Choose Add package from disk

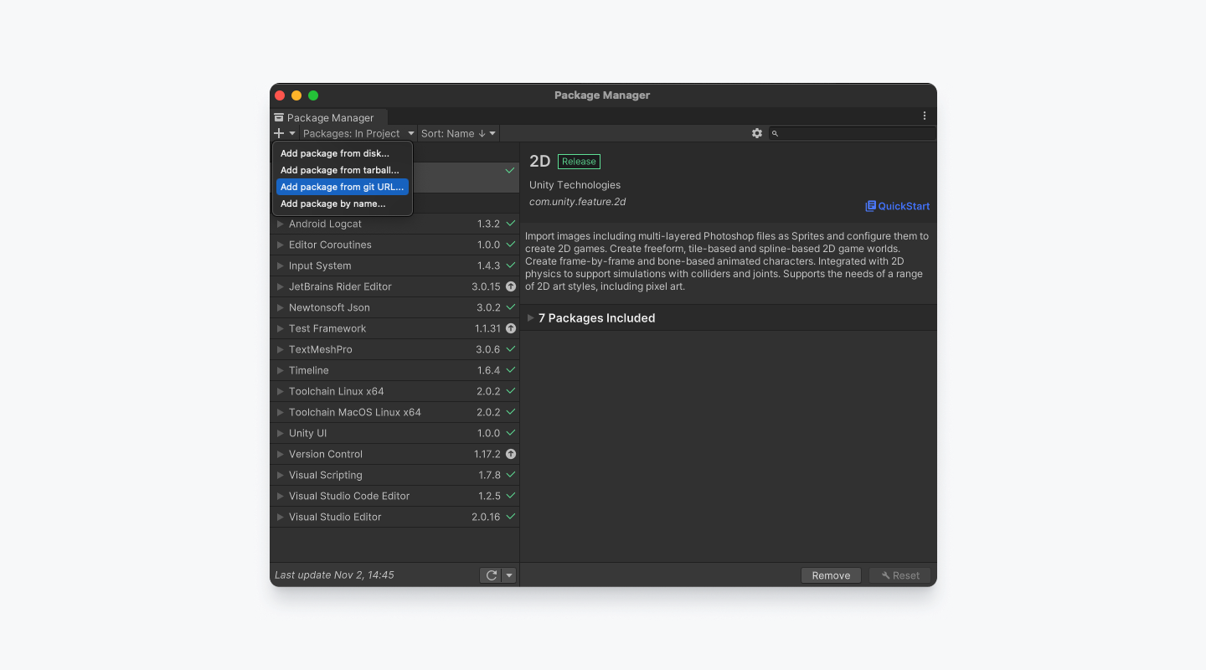pos(343,153)
